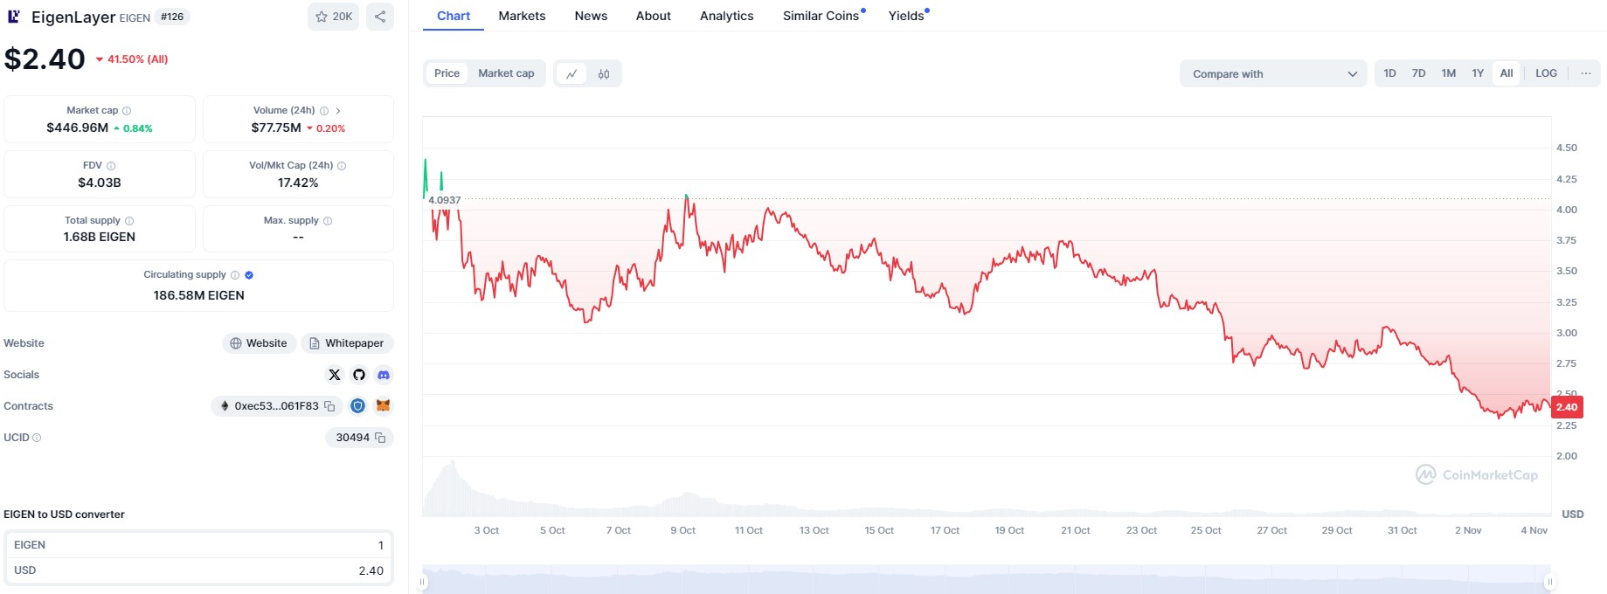Copy the contract address 0xec53...061F83

tap(329, 406)
